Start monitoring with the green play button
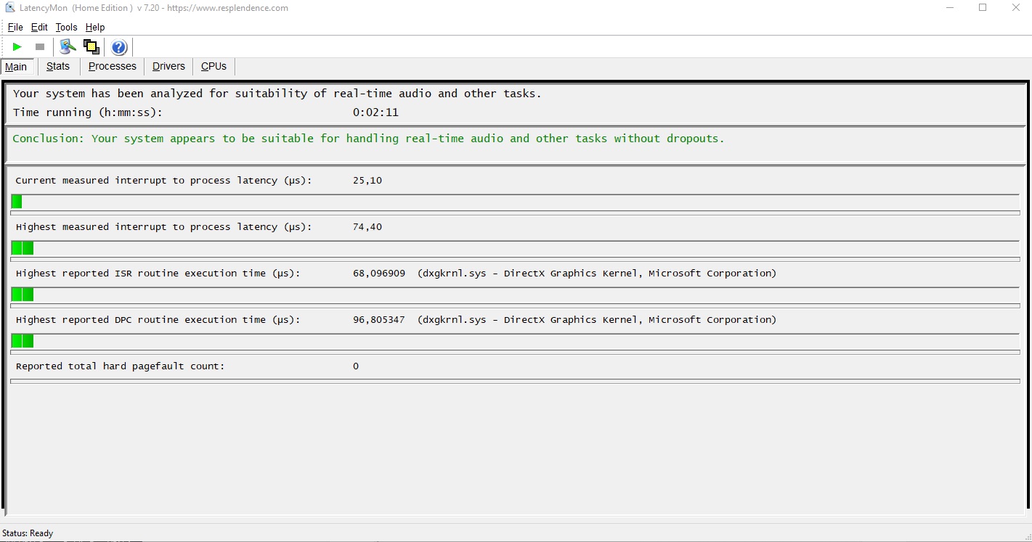 [17, 47]
